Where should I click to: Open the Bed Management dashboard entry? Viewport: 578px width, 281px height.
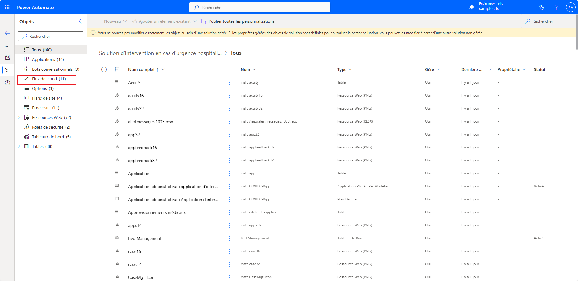pos(145,238)
